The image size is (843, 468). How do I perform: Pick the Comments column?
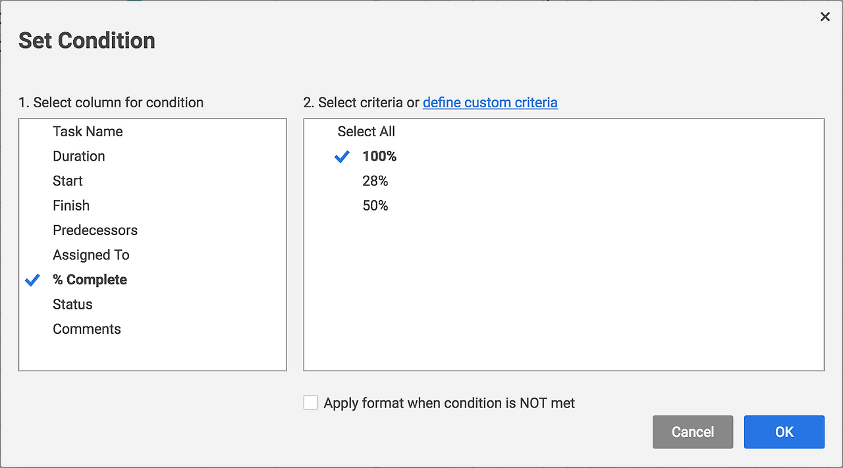[87, 329]
